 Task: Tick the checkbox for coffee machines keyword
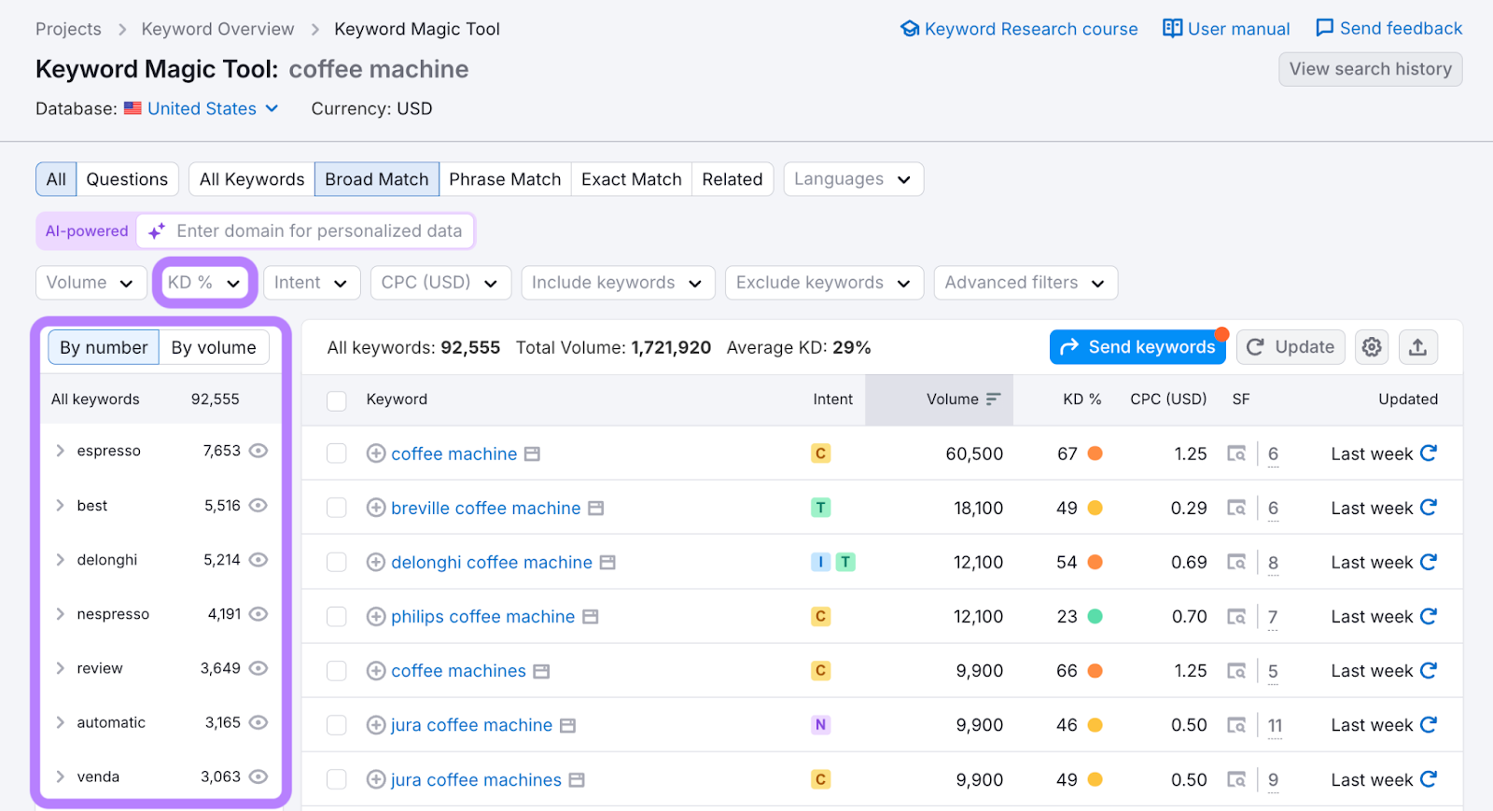click(337, 671)
